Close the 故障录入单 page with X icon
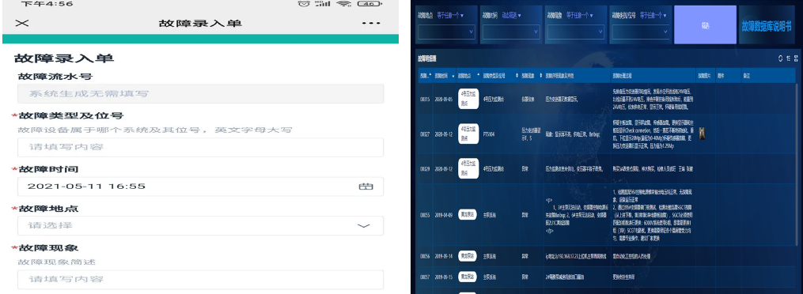This screenshot has height=294, width=803. coord(22,23)
